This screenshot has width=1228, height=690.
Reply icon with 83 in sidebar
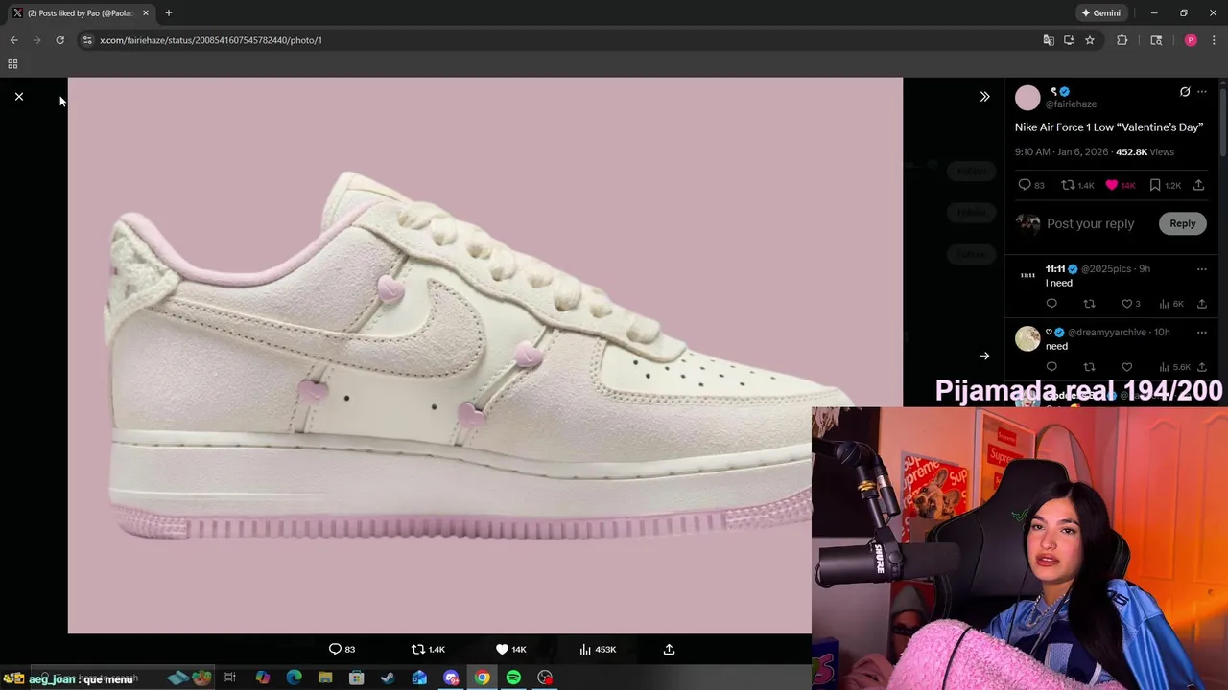click(x=1031, y=185)
